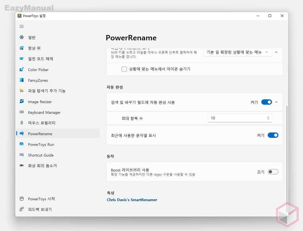Click the PowerRename sidebar icon

click(22, 134)
